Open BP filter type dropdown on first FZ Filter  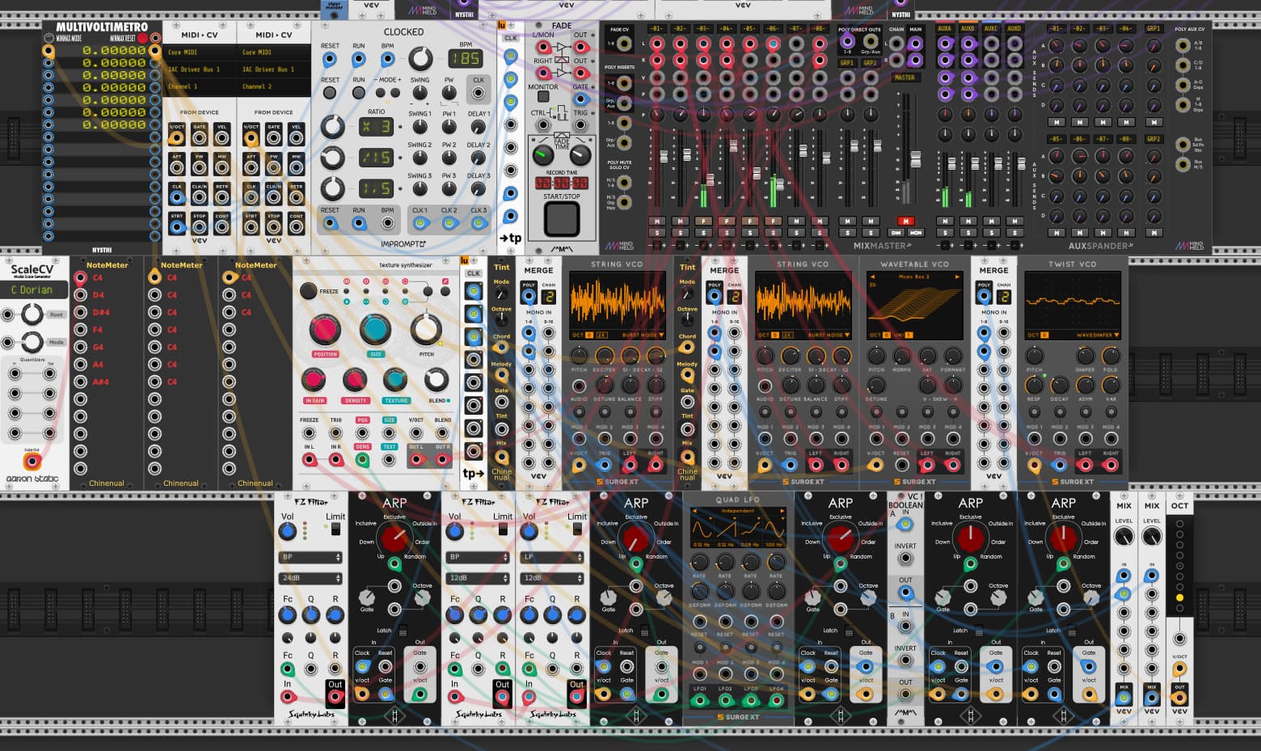tap(311, 557)
